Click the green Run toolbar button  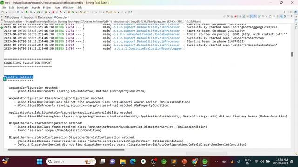(38, 12)
